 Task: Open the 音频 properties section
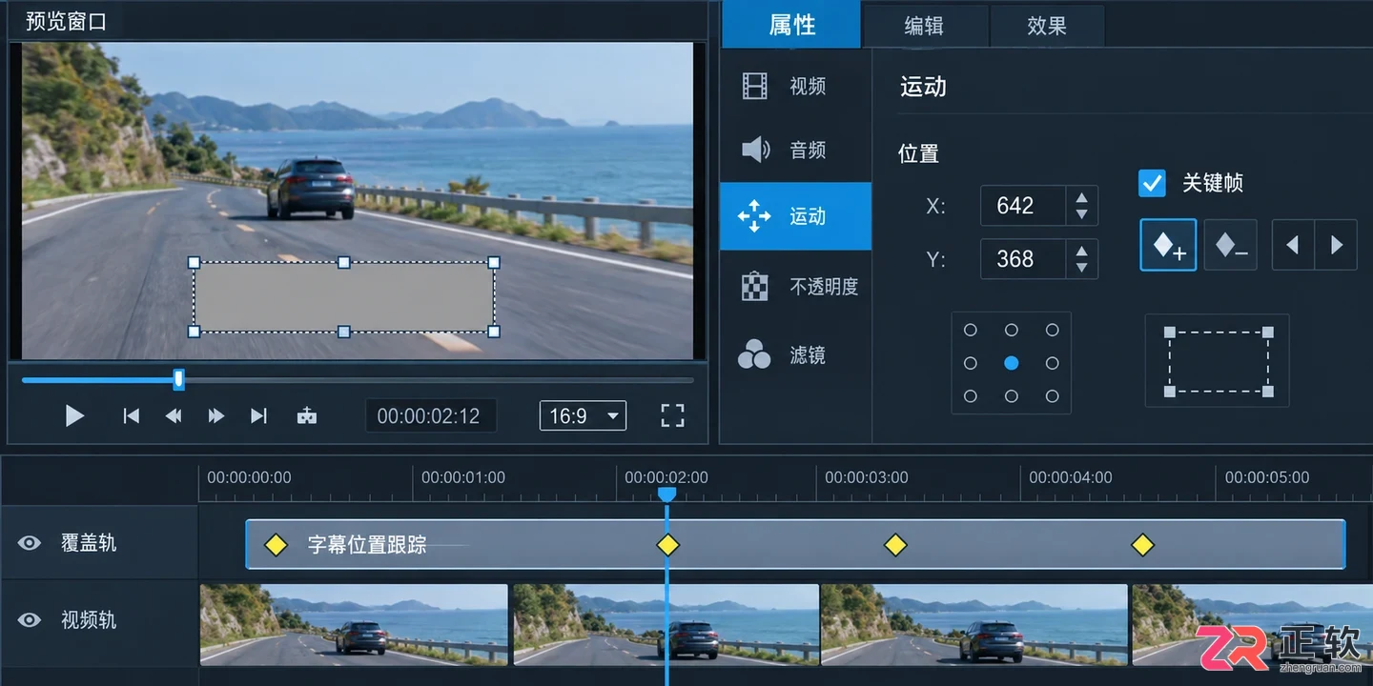click(x=795, y=150)
